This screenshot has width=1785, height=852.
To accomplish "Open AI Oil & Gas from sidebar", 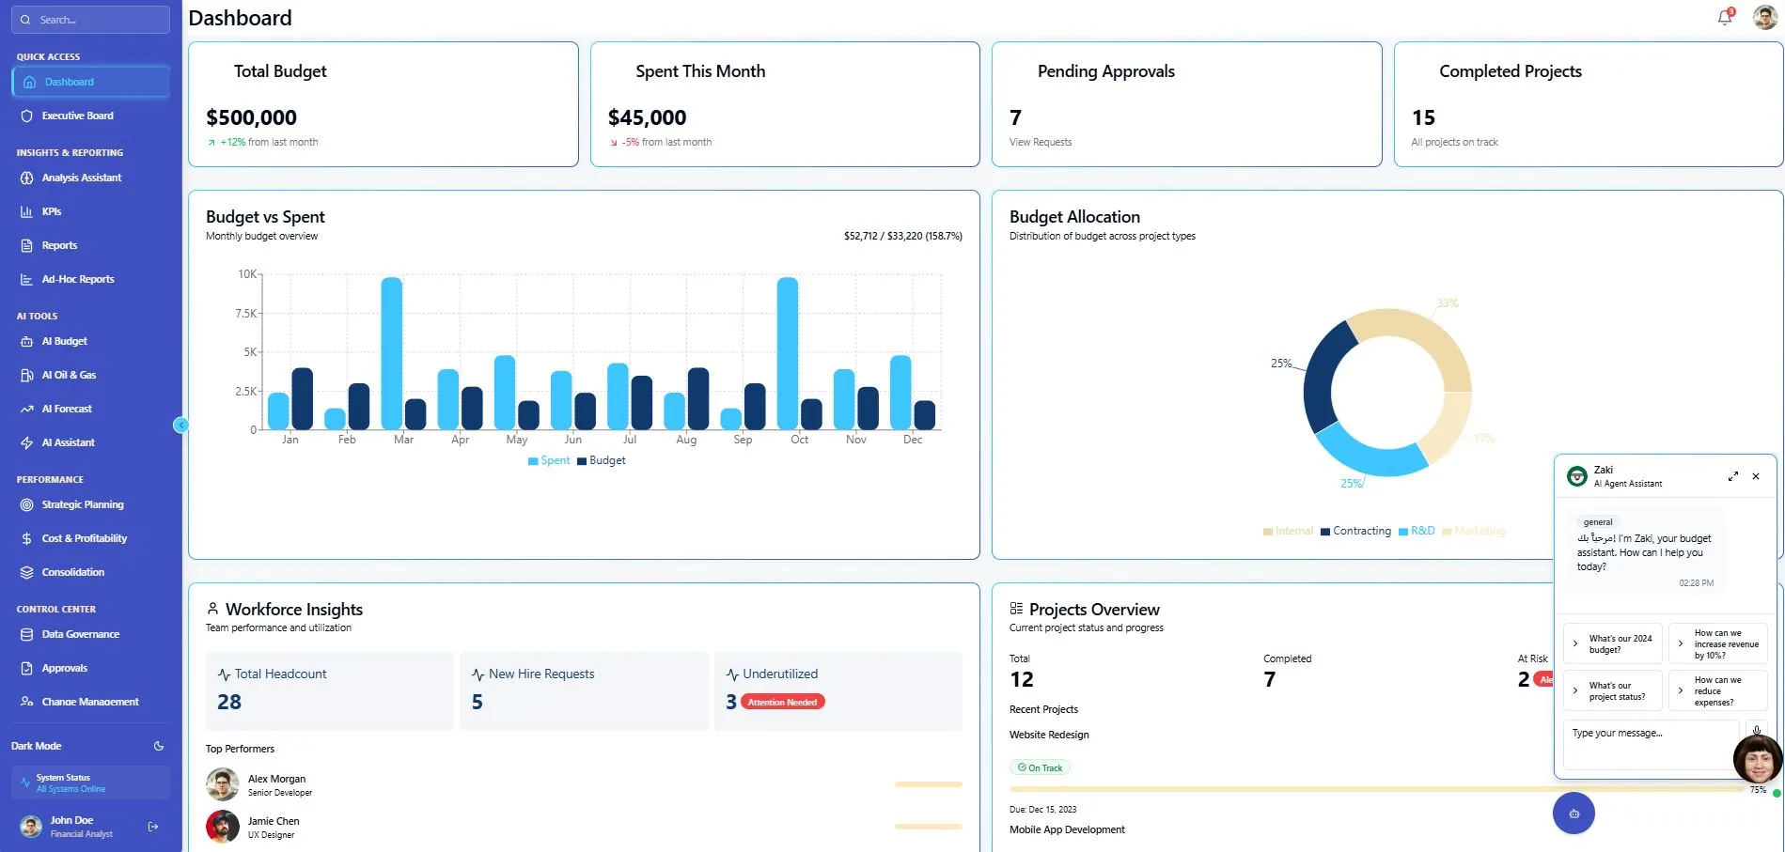I will coord(69,375).
